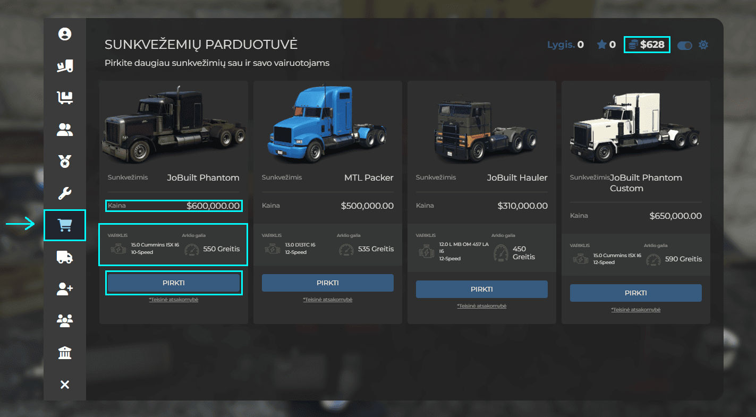Click JoBuilt Hauler speedometer icon
The height and width of the screenshot is (417, 756).
[500, 252]
